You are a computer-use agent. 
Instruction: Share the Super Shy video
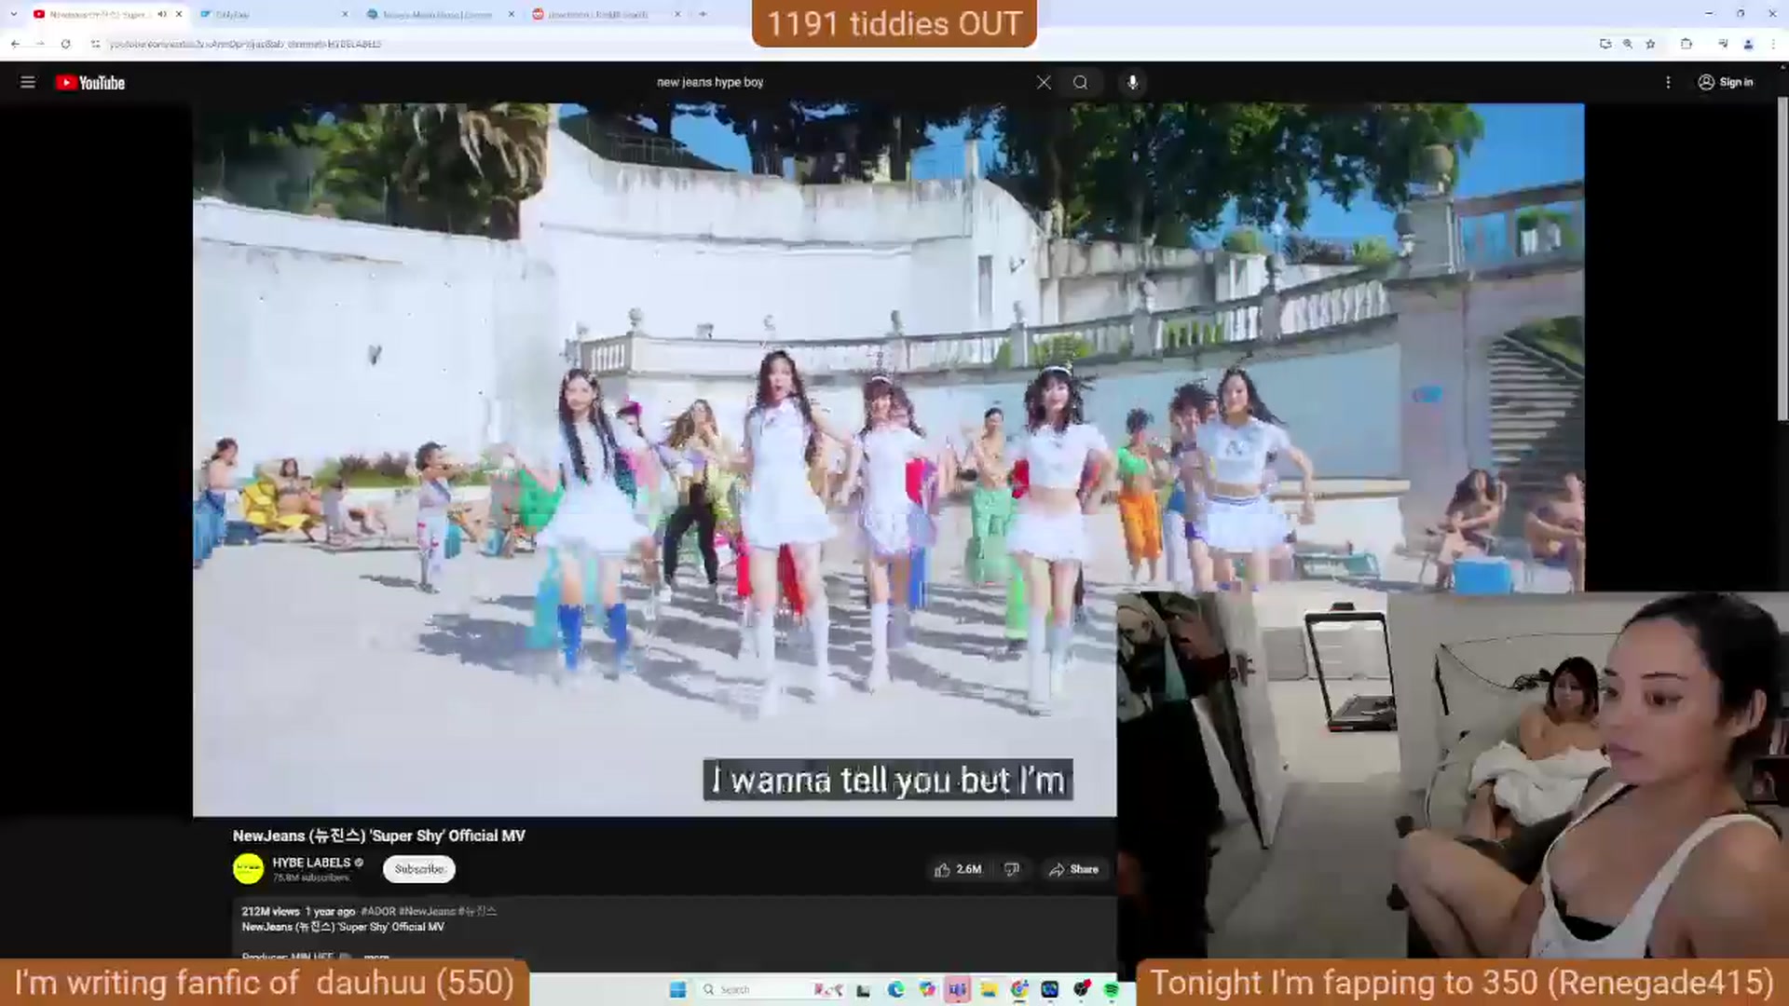[1073, 869]
